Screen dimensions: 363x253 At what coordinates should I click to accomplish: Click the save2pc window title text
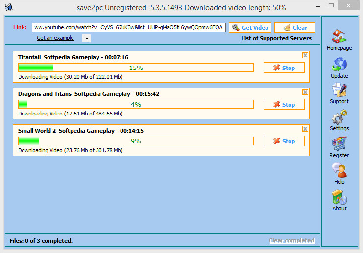[181, 8]
